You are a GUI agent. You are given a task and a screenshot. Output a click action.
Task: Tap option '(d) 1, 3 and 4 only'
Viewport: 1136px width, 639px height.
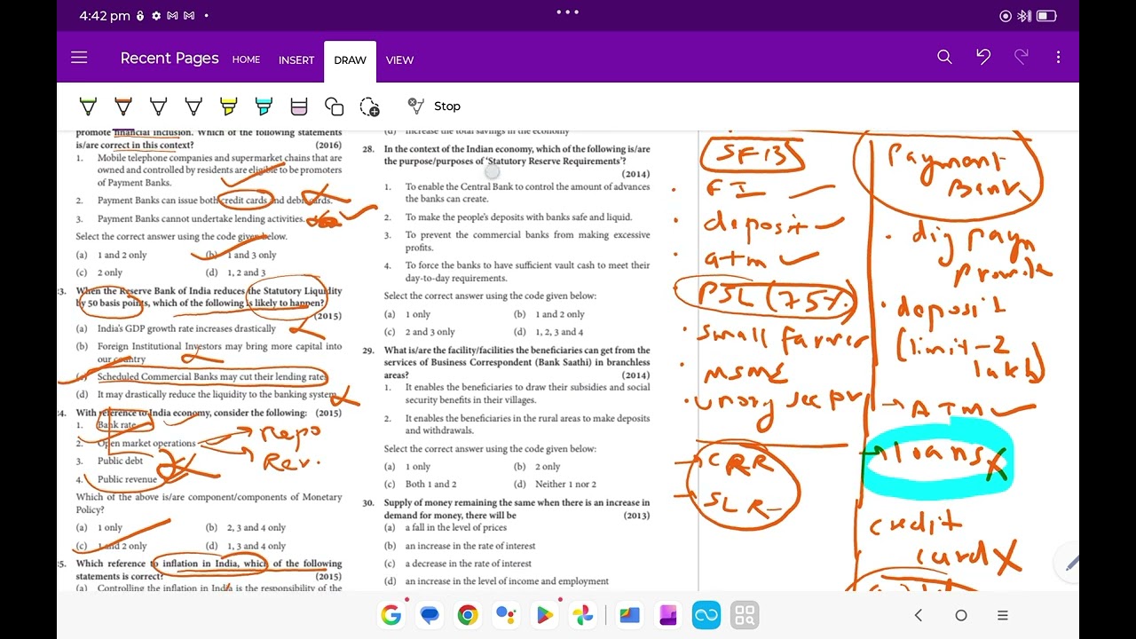coord(246,546)
